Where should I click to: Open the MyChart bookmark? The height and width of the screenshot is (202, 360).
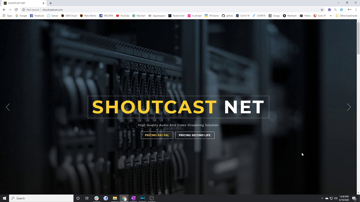139,16
